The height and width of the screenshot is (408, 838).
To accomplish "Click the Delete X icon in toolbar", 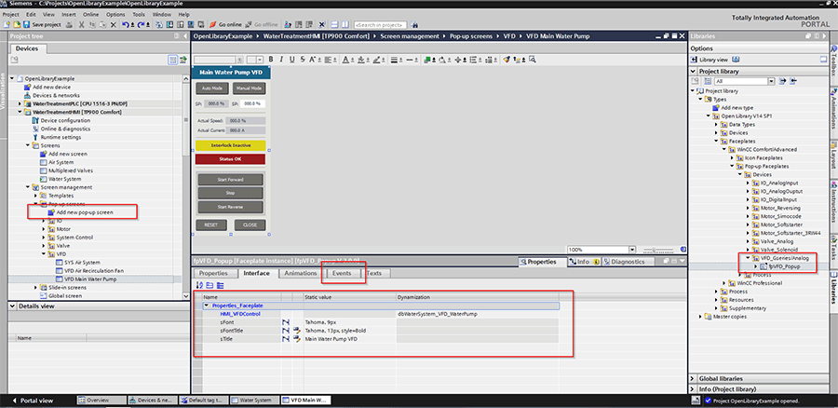I will [114, 24].
